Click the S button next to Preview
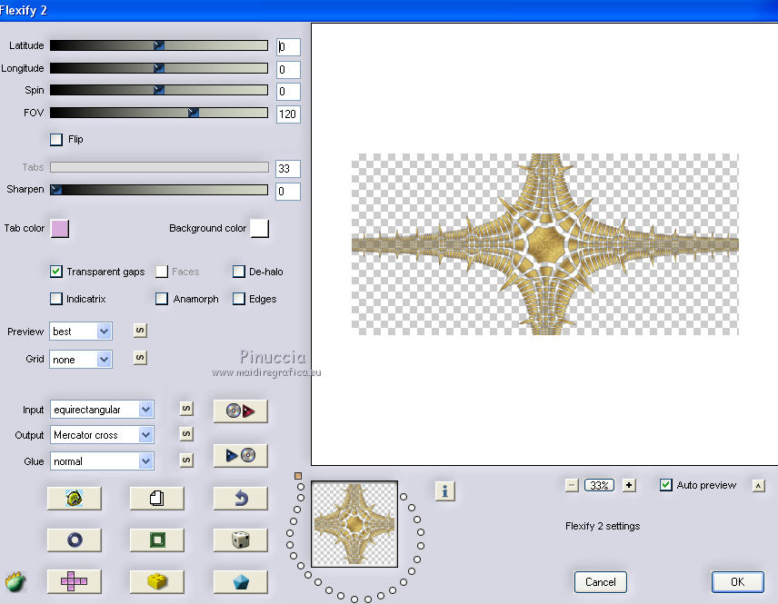 [x=140, y=331]
